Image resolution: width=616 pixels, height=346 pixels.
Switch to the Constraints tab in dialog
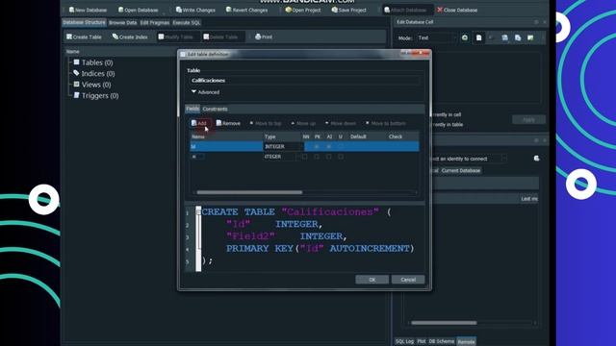click(215, 109)
